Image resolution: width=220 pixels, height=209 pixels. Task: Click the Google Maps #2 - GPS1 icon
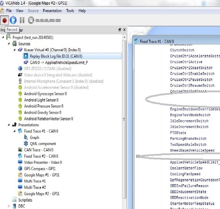point(20,194)
